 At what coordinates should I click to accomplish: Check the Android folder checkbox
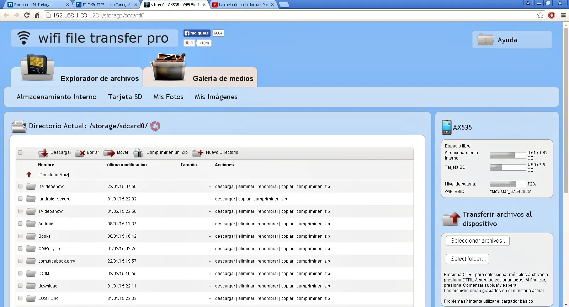[x=20, y=223]
